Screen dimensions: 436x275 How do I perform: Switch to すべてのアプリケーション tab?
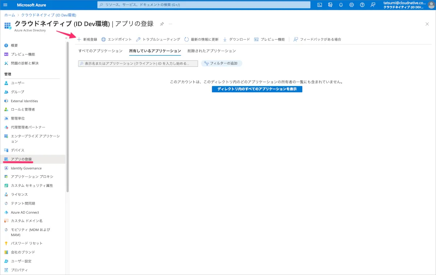(100, 51)
